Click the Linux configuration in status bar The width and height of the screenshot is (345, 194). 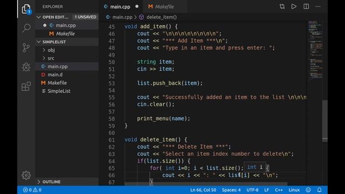point(294,190)
